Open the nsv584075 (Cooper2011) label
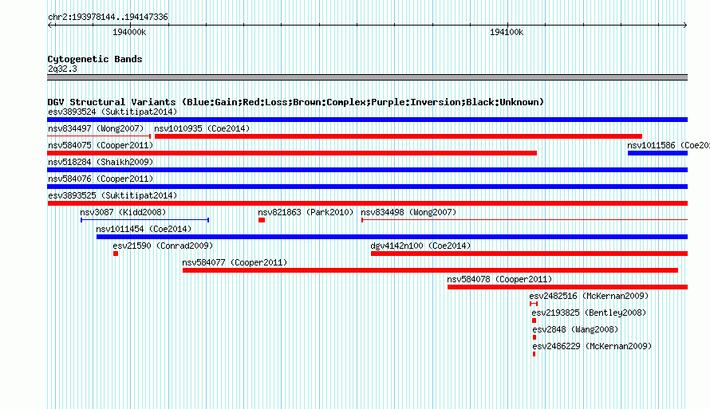Screen dimensions: 710x409 coord(101,145)
